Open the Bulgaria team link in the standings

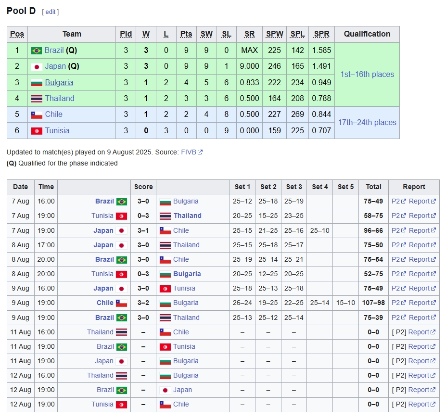pyautogui.click(x=59, y=83)
